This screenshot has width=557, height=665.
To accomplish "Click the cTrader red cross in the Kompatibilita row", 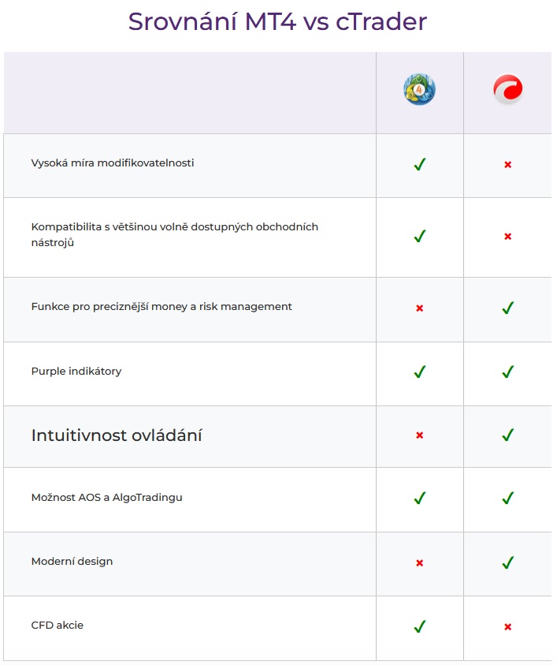I will [508, 236].
